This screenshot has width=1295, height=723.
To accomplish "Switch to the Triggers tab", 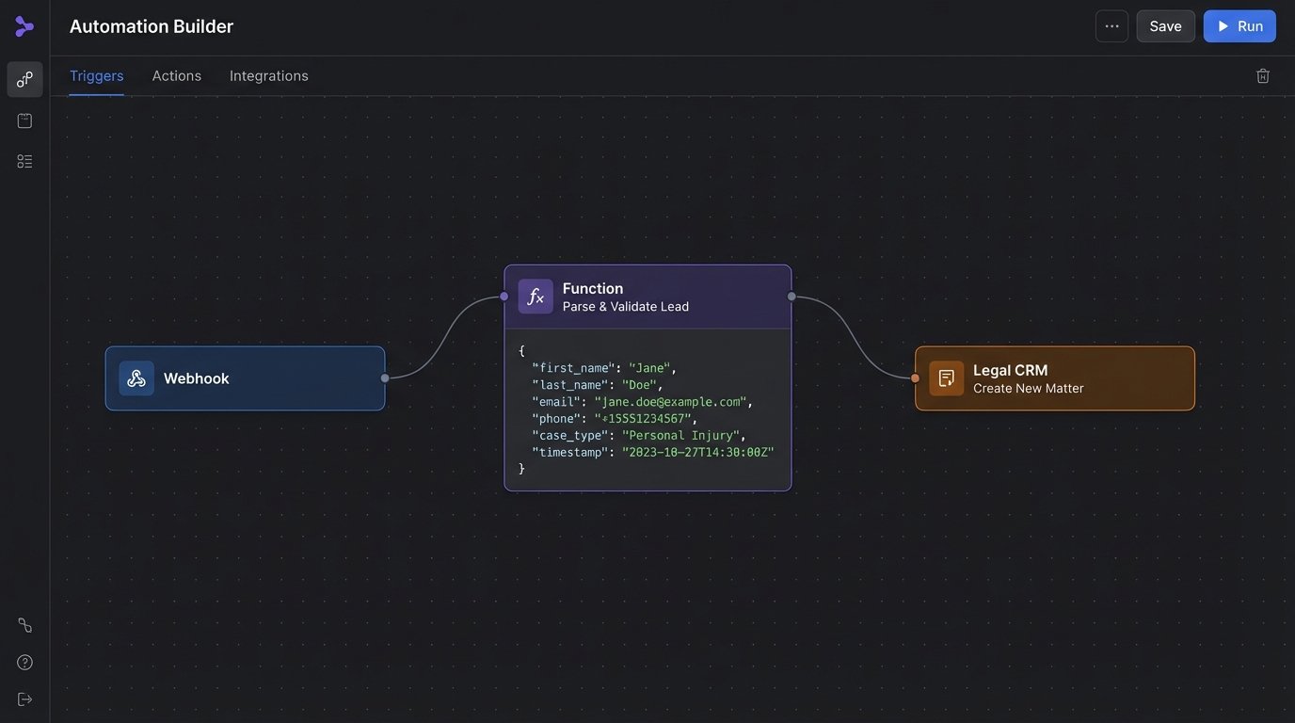I will [x=96, y=76].
